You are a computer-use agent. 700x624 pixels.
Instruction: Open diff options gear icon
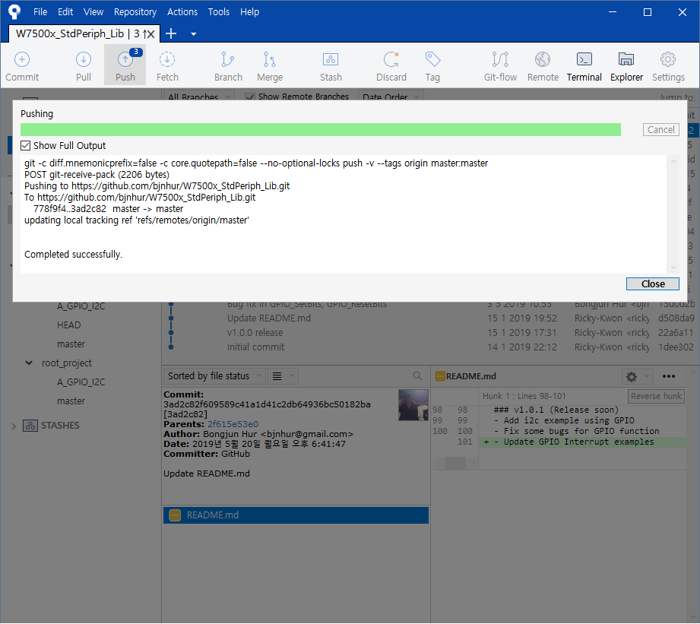pyautogui.click(x=632, y=377)
